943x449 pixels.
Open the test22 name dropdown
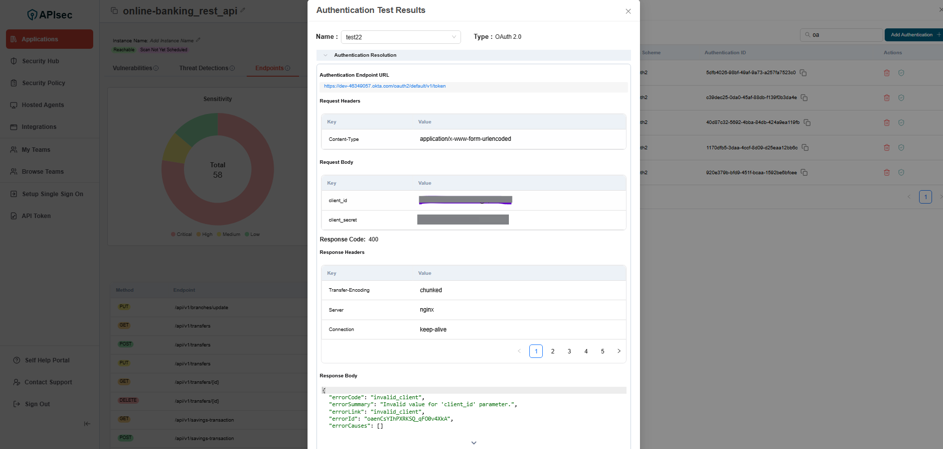pyautogui.click(x=454, y=37)
